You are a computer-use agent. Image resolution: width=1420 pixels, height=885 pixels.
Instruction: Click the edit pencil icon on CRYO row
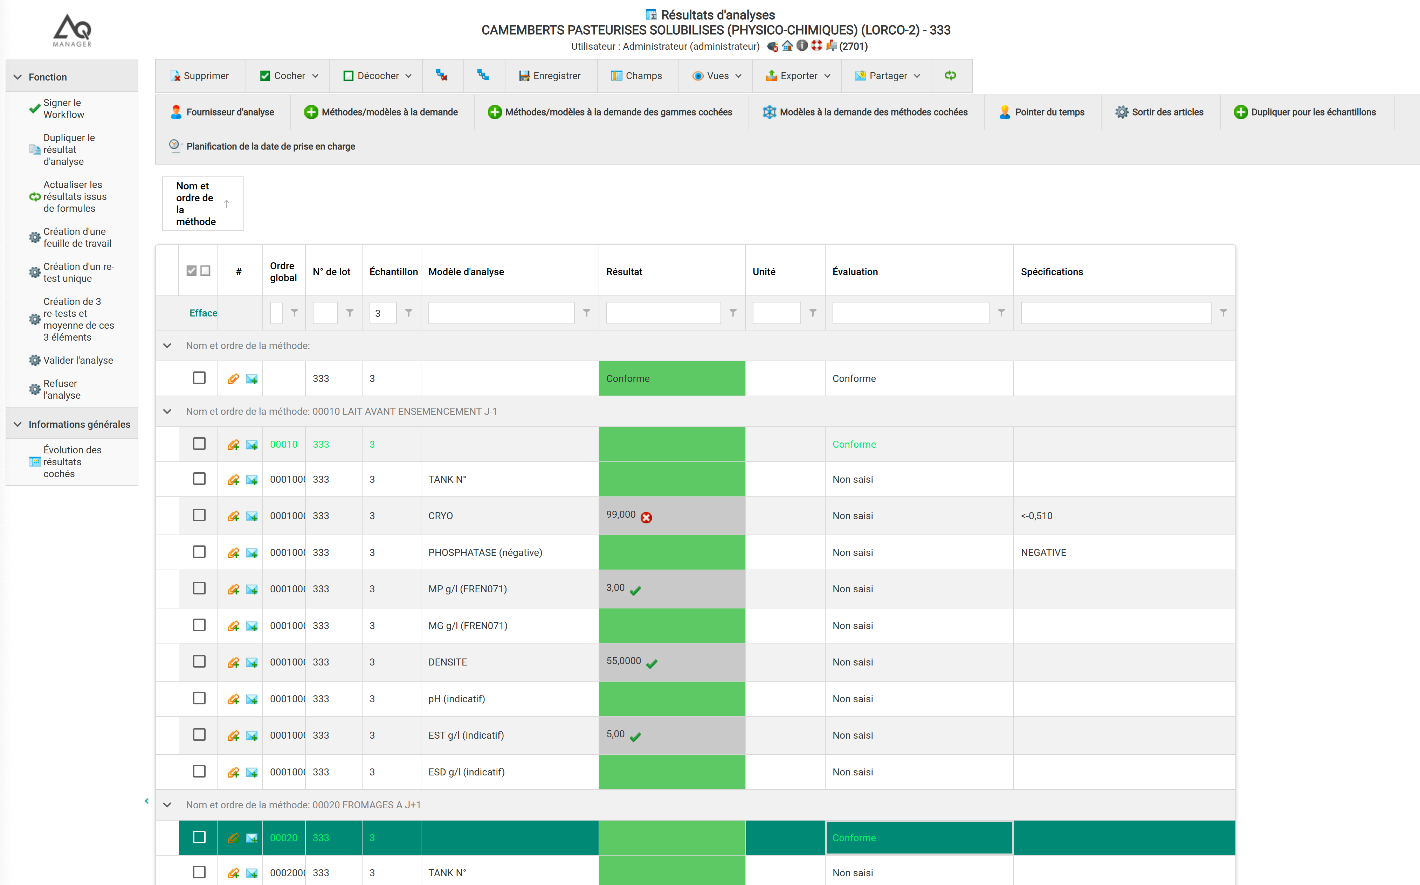pyautogui.click(x=233, y=516)
